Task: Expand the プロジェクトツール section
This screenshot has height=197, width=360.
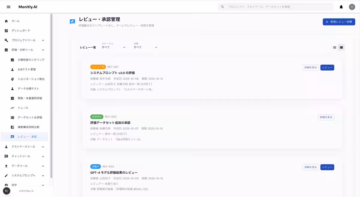Action: (x=24, y=40)
